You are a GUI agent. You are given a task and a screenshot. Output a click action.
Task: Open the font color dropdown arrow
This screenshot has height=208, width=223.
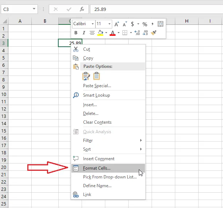[118, 33]
